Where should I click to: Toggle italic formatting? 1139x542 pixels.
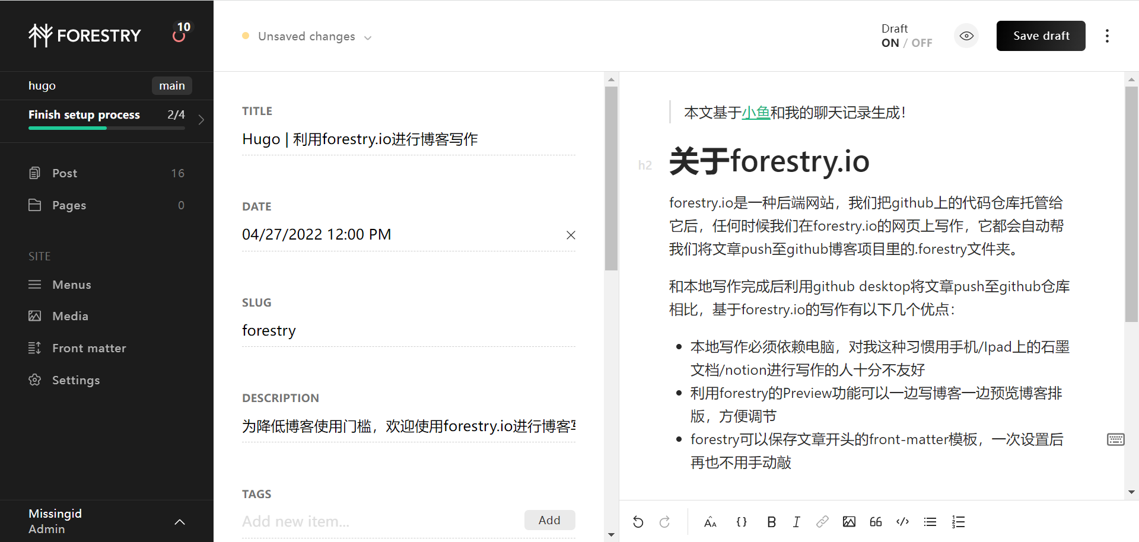point(796,522)
